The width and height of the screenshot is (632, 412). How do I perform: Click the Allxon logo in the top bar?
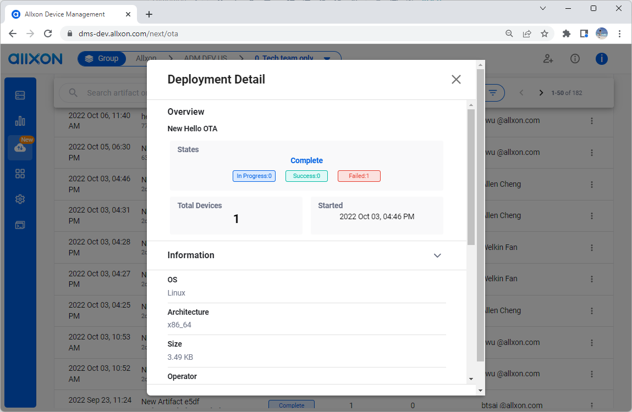pos(35,58)
